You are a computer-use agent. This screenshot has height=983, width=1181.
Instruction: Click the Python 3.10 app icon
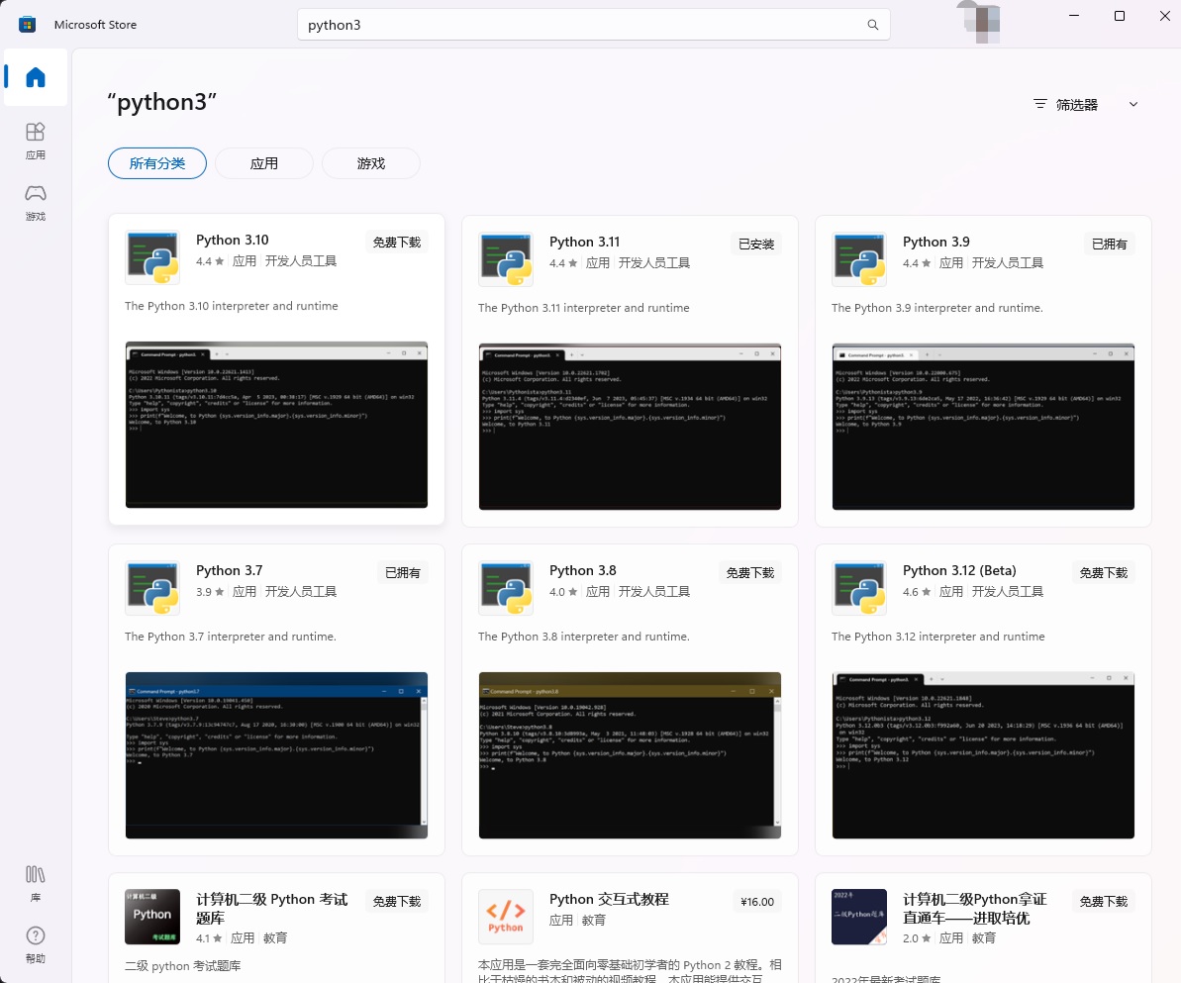pos(152,257)
